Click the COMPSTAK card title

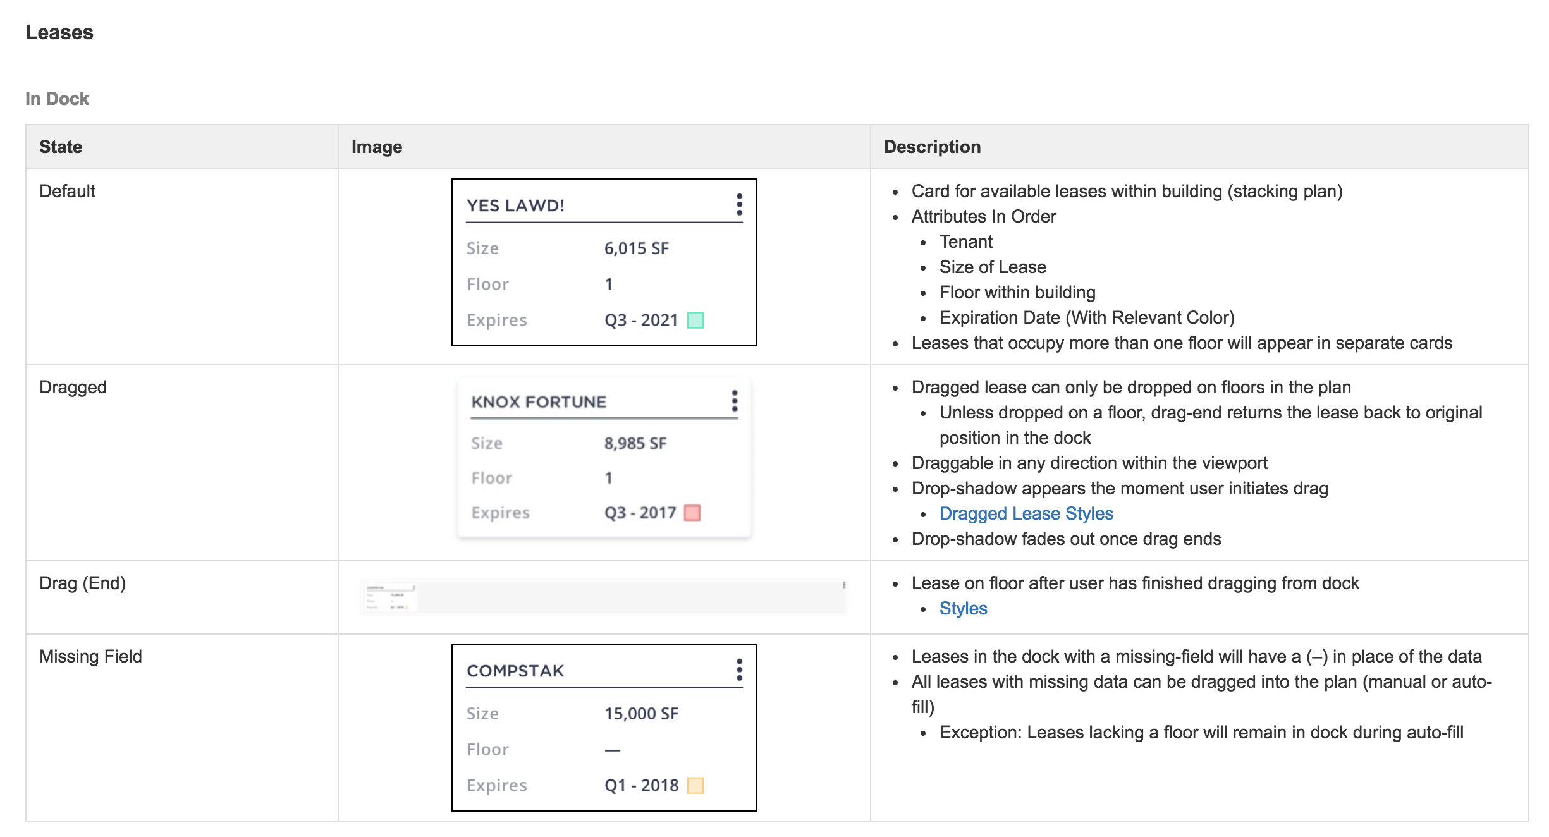[515, 671]
